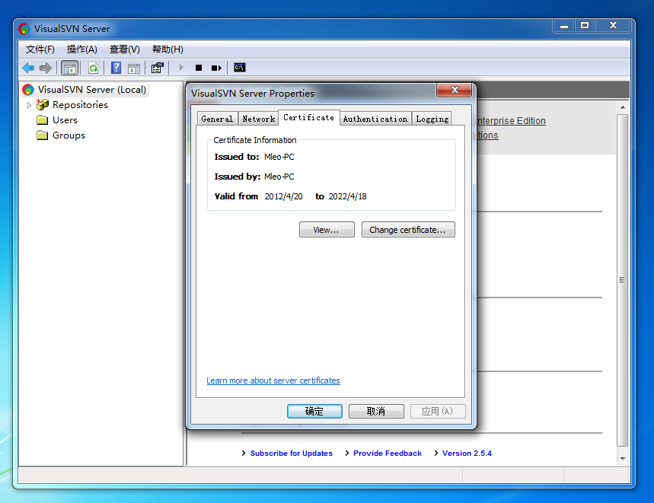The height and width of the screenshot is (503, 654).
Task: Open the command prompt toolbar icon
Action: [239, 68]
